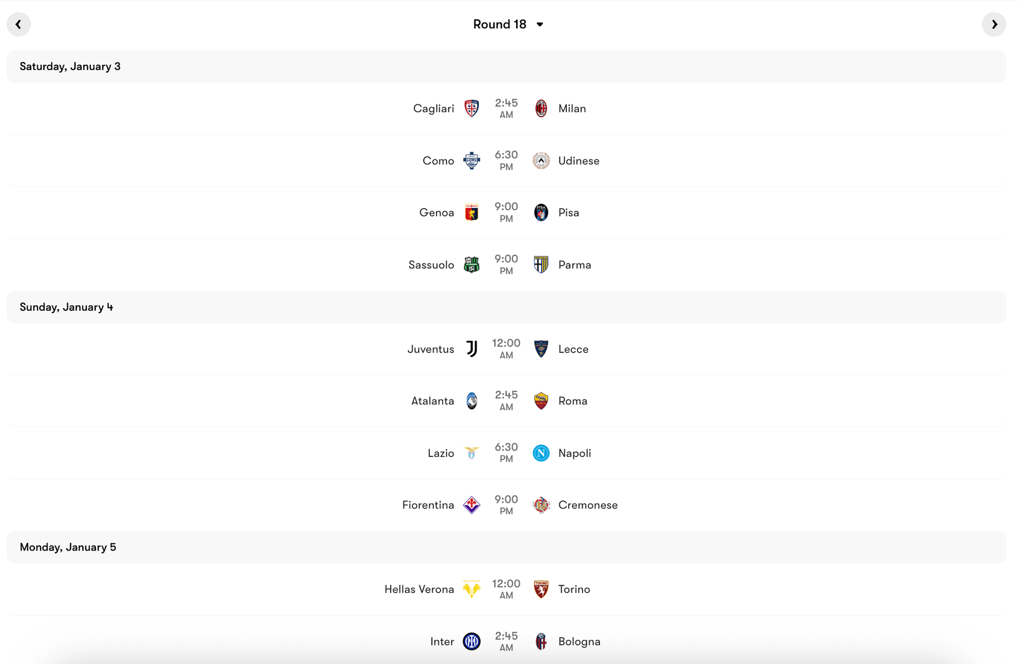Open the Como versus Udinese match row
Screen dimensions: 1018x664
508,160
